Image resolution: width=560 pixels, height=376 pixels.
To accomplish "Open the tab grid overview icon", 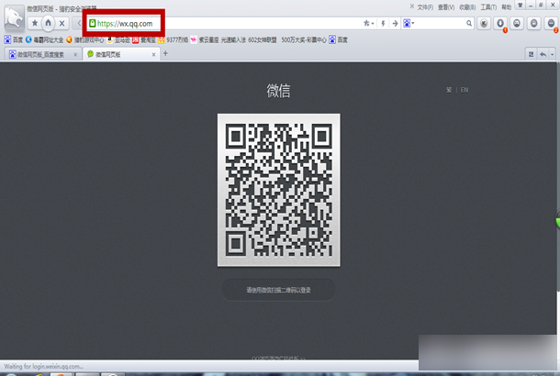I will point(531,54).
